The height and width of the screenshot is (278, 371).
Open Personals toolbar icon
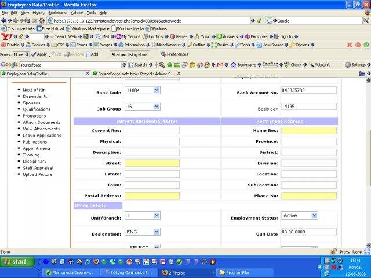(x=256, y=36)
